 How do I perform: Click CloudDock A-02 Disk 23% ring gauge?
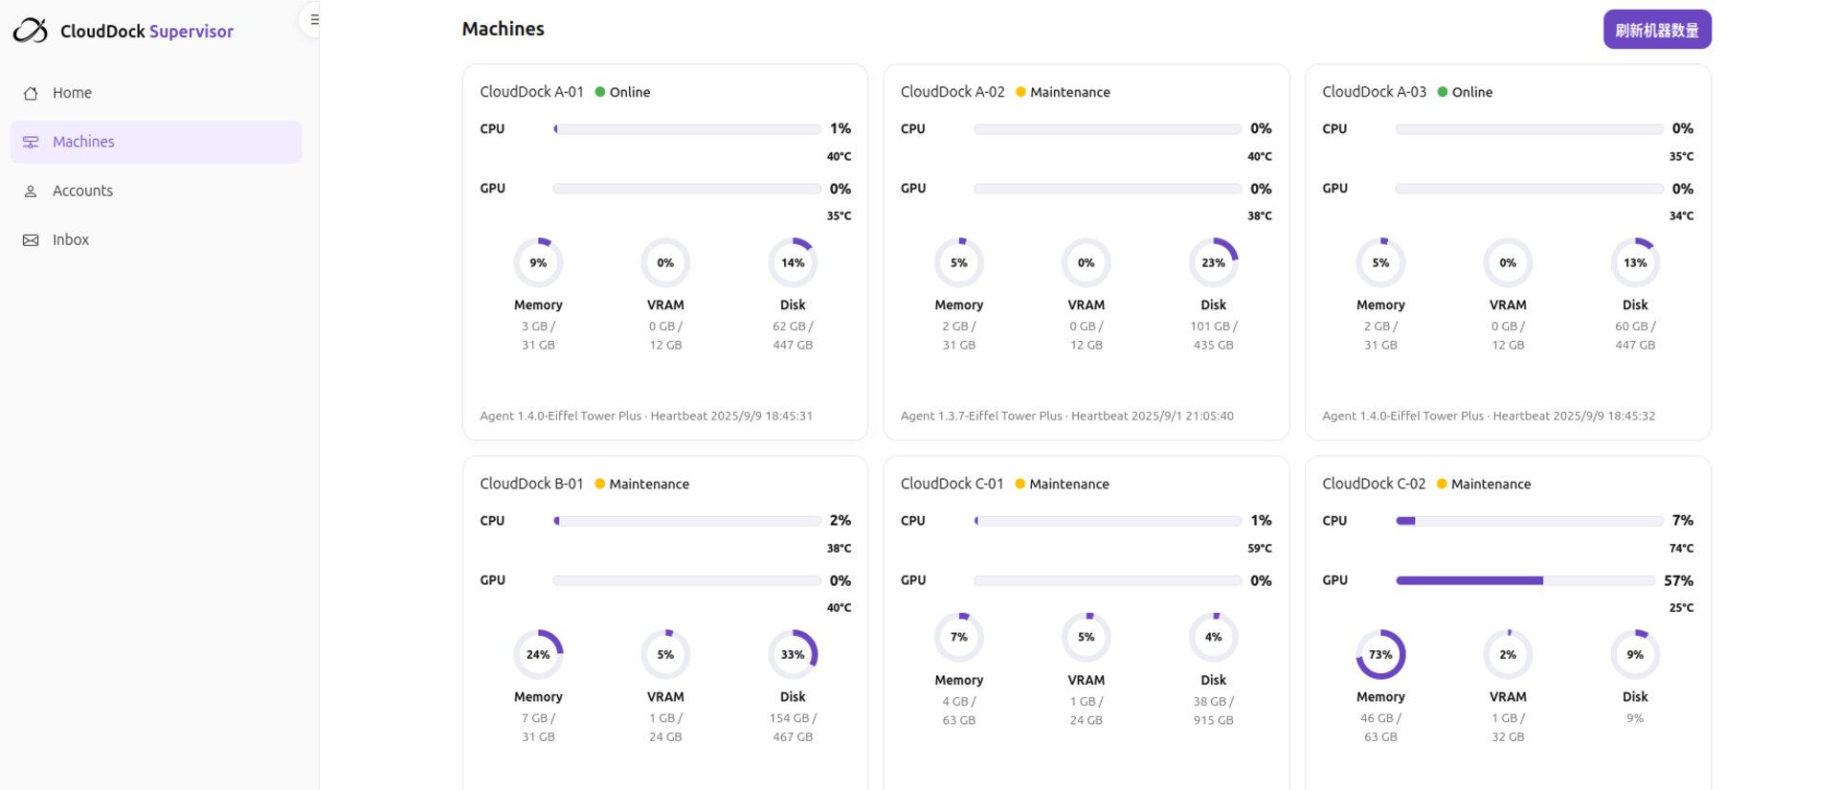pyautogui.click(x=1213, y=262)
